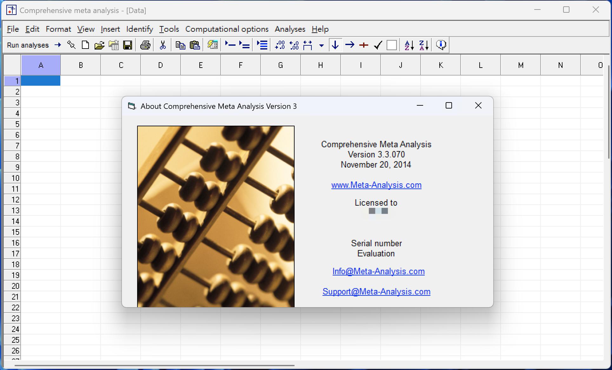Click the empty white box in toolbar
612x370 pixels.
click(x=392, y=45)
